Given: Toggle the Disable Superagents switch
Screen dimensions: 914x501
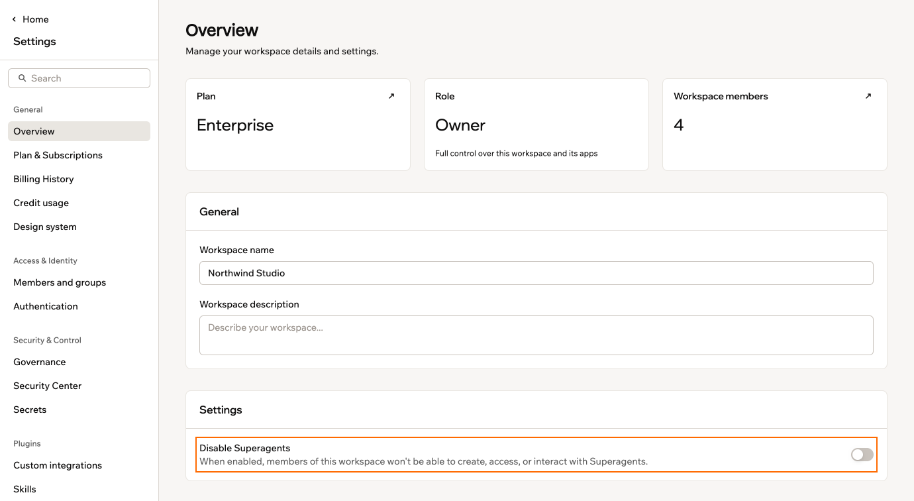Looking at the screenshot, I should tap(862, 455).
